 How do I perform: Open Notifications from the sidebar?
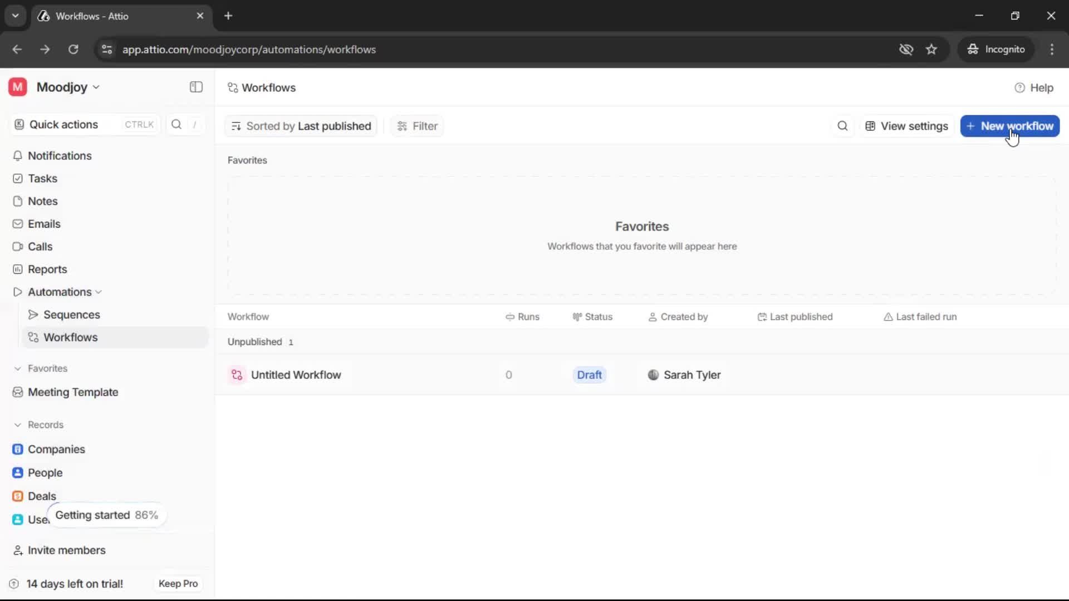tap(60, 156)
